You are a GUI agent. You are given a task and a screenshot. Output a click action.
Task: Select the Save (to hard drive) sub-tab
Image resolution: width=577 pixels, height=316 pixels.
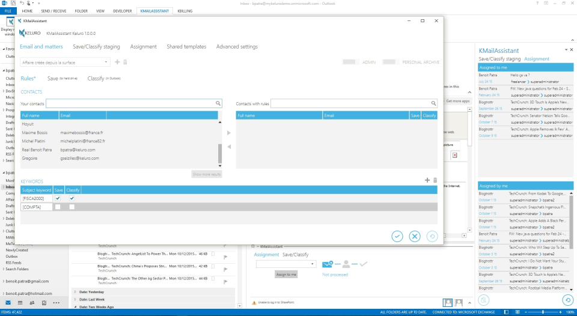[x=62, y=78]
